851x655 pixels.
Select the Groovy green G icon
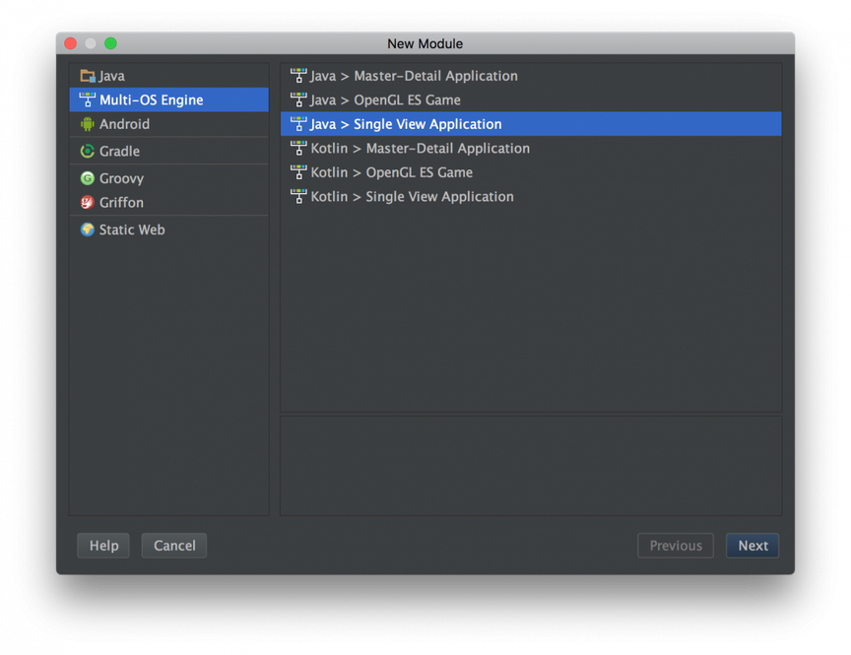point(88,178)
